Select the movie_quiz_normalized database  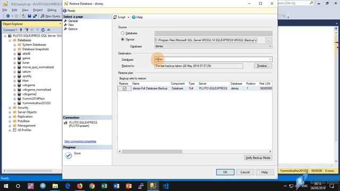(38, 67)
